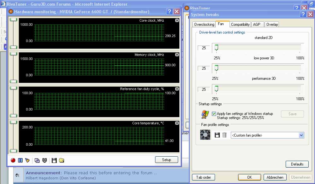The height and width of the screenshot is (184, 315).
Task: Click the Windows startup icon in Startup settings
Action: coord(205,115)
